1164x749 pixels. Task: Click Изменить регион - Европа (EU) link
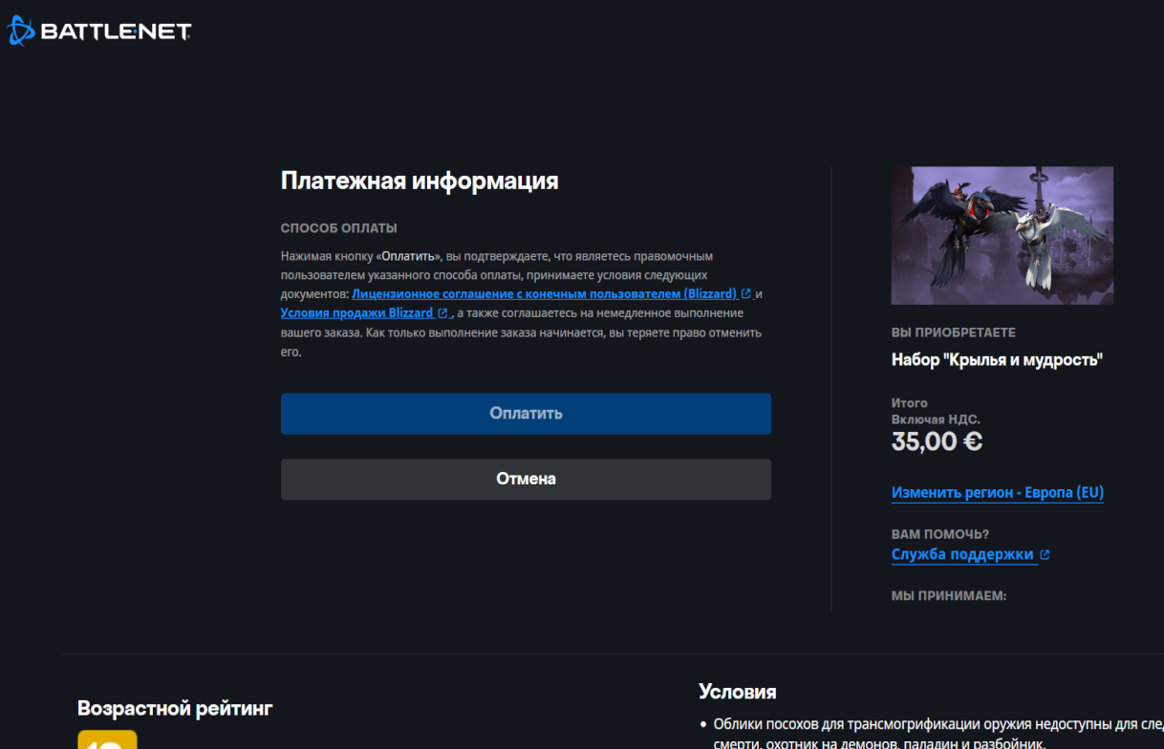coord(997,493)
